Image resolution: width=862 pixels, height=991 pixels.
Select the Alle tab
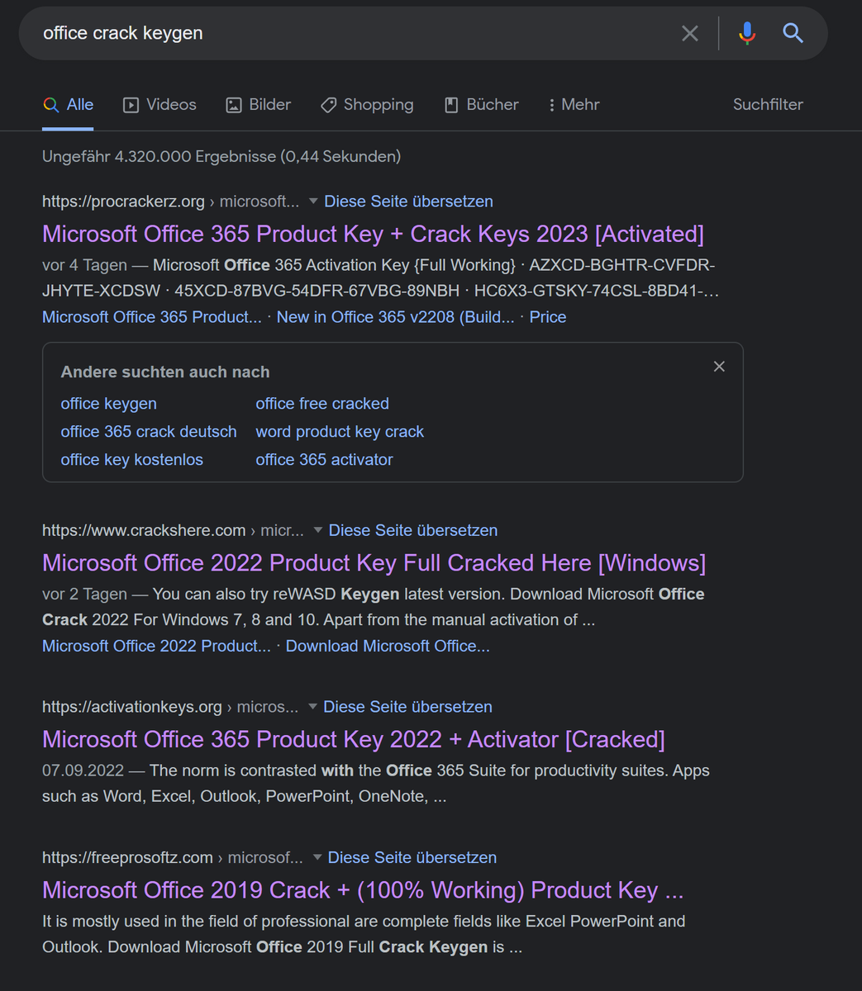[x=68, y=105]
